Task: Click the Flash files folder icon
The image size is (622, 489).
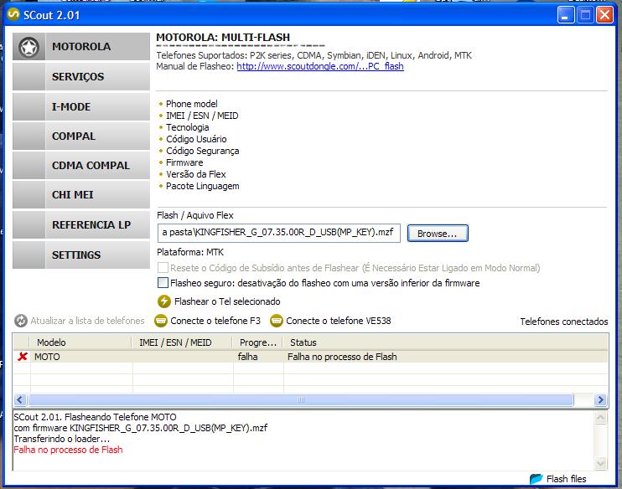Action: [536, 479]
